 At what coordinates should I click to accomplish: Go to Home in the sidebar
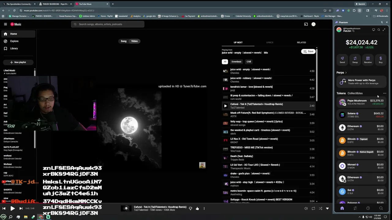[x=18, y=34]
